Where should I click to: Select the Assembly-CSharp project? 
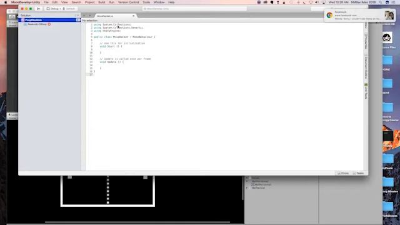click(37, 24)
